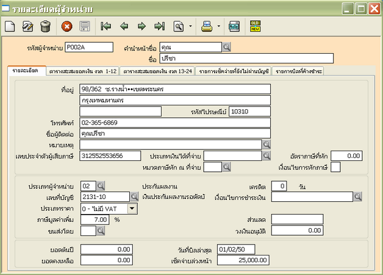
Task: Switch to ตารางสะสมยอดเงิน งวด 13-24 tab
Action: (x=157, y=71)
